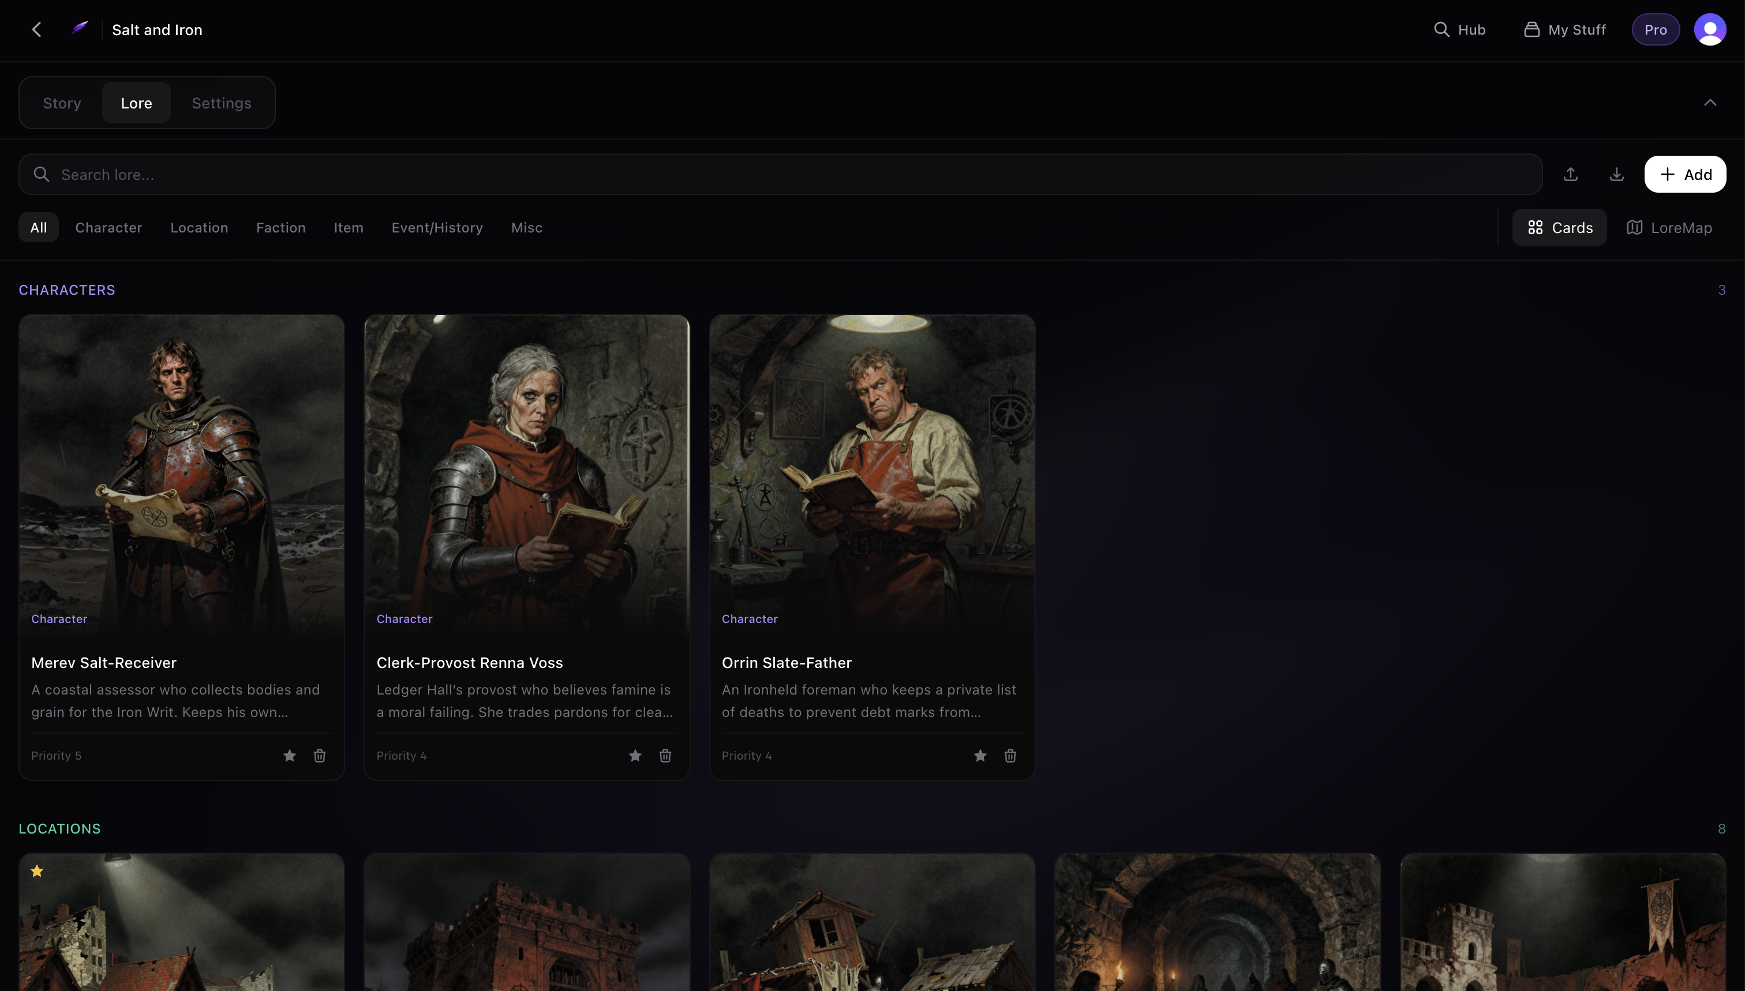Open the upload lore icon
This screenshot has width=1745, height=991.
point(1571,174)
